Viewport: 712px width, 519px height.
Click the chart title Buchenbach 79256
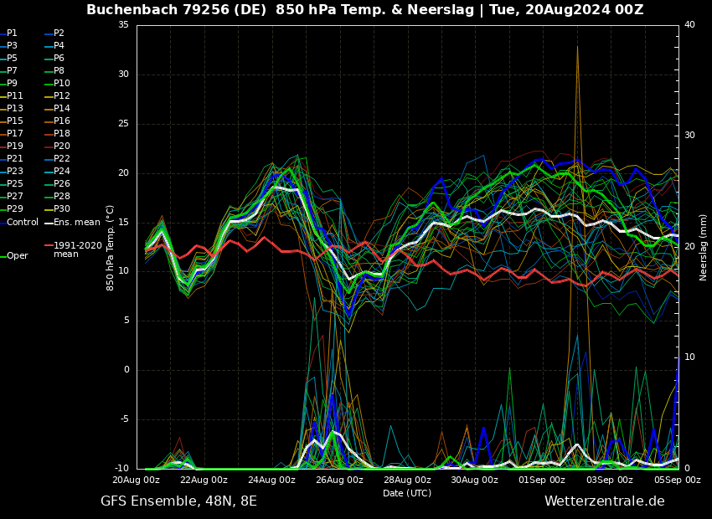[158, 9]
